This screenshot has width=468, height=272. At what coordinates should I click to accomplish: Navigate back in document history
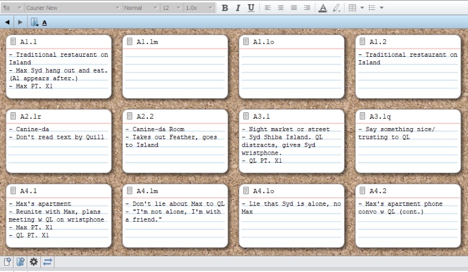pyautogui.click(x=7, y=22)
